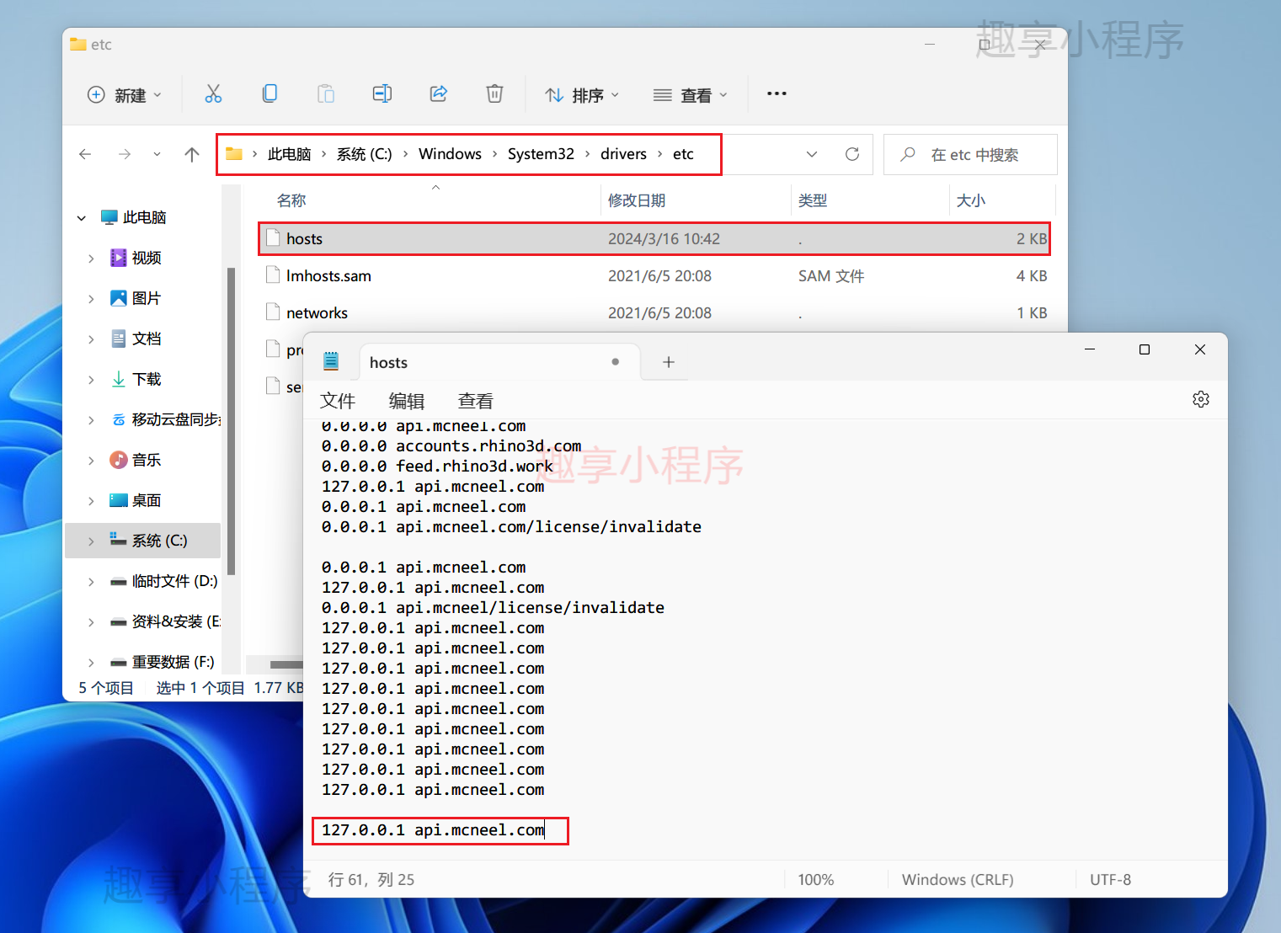Select 文档 in navigation pane
1281x933 pixels.
pos(146,339)
